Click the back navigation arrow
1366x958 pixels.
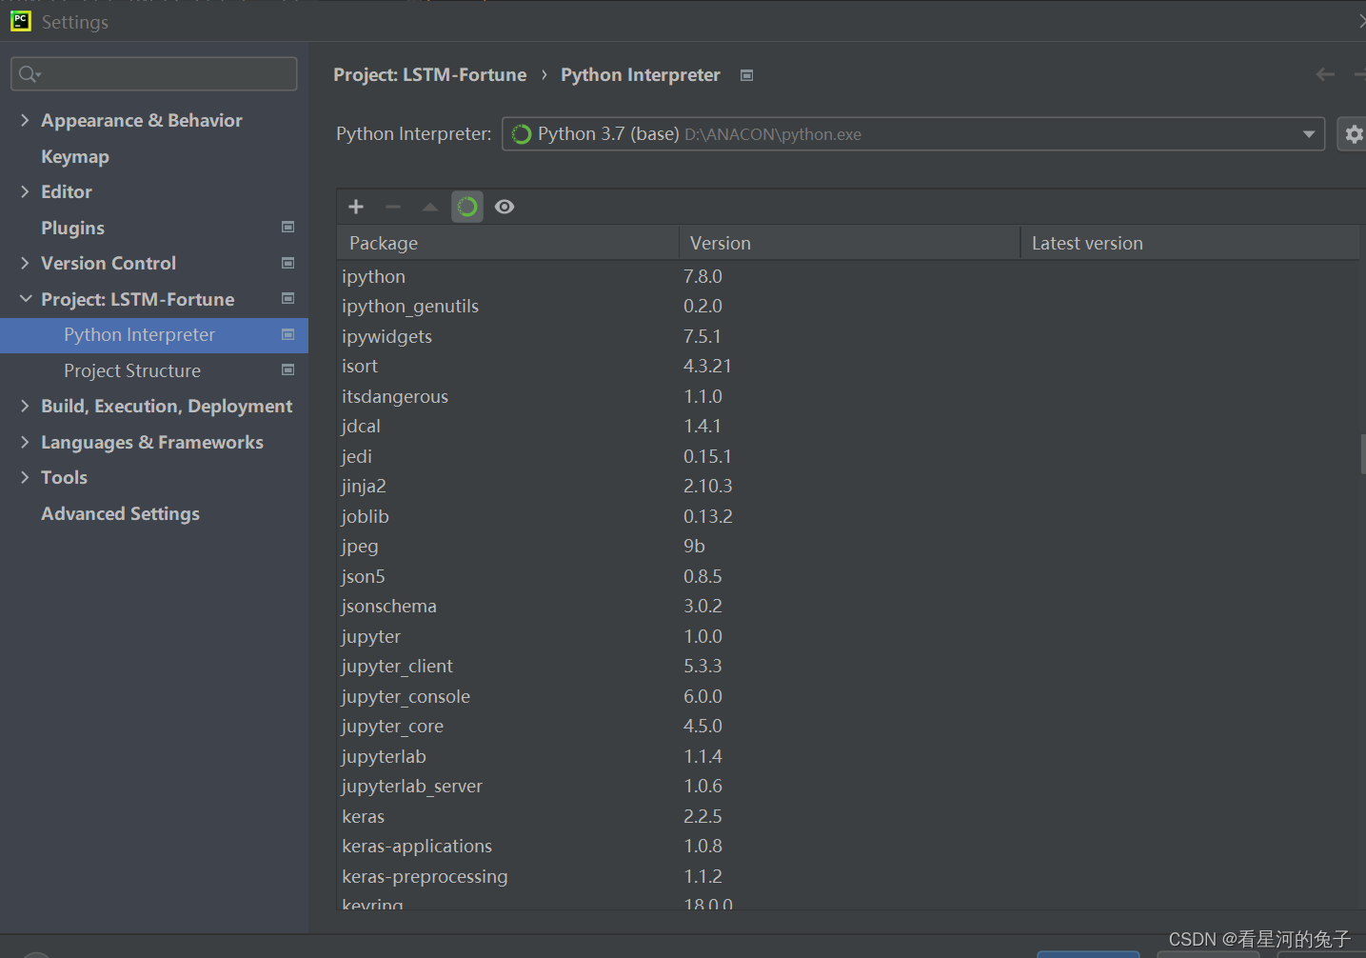click(1325, 74)
